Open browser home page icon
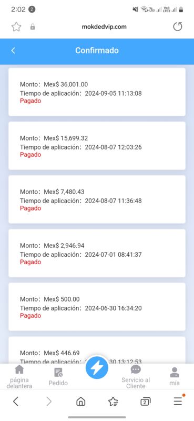194x421 pixels. click(x=81, y=402)
